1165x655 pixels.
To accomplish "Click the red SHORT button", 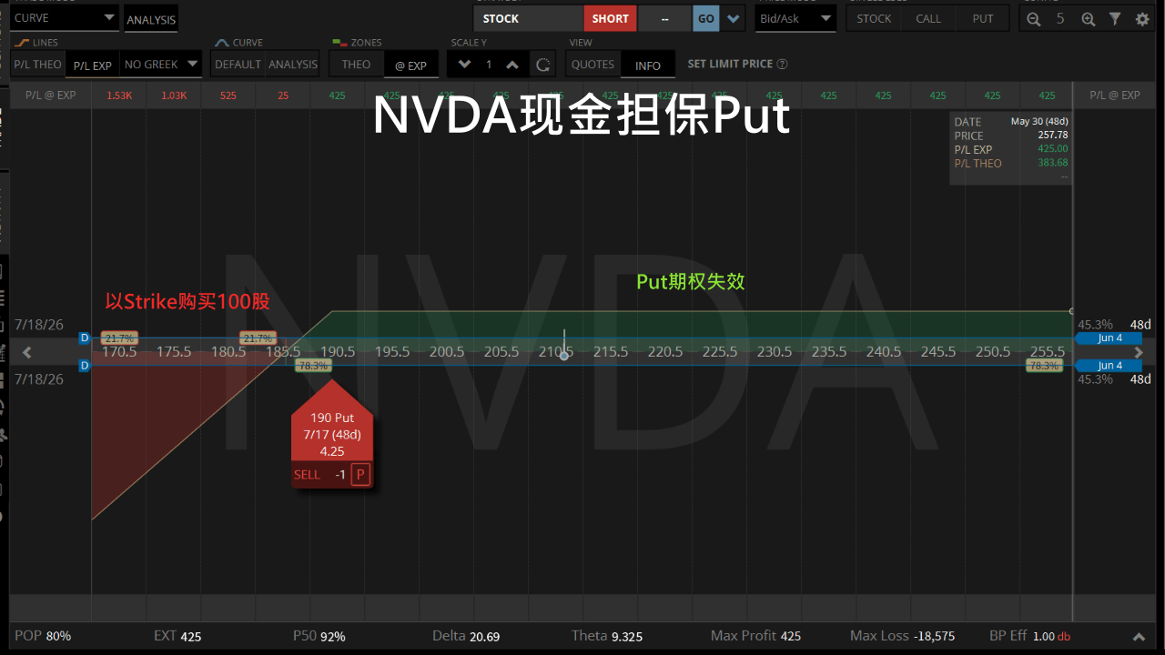I will (x=610, y=18).
